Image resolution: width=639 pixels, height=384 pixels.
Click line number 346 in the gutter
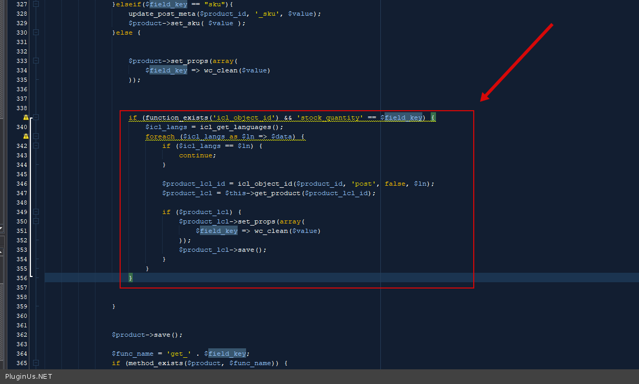(x=22, y=184)
